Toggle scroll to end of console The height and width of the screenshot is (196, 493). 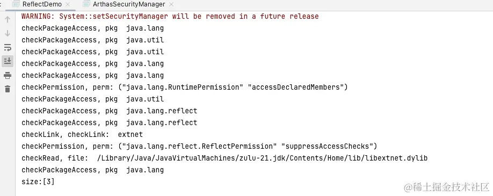pos(8,61)
